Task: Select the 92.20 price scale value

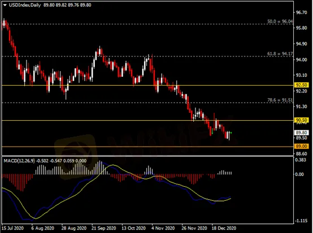Action: [302, 91]
